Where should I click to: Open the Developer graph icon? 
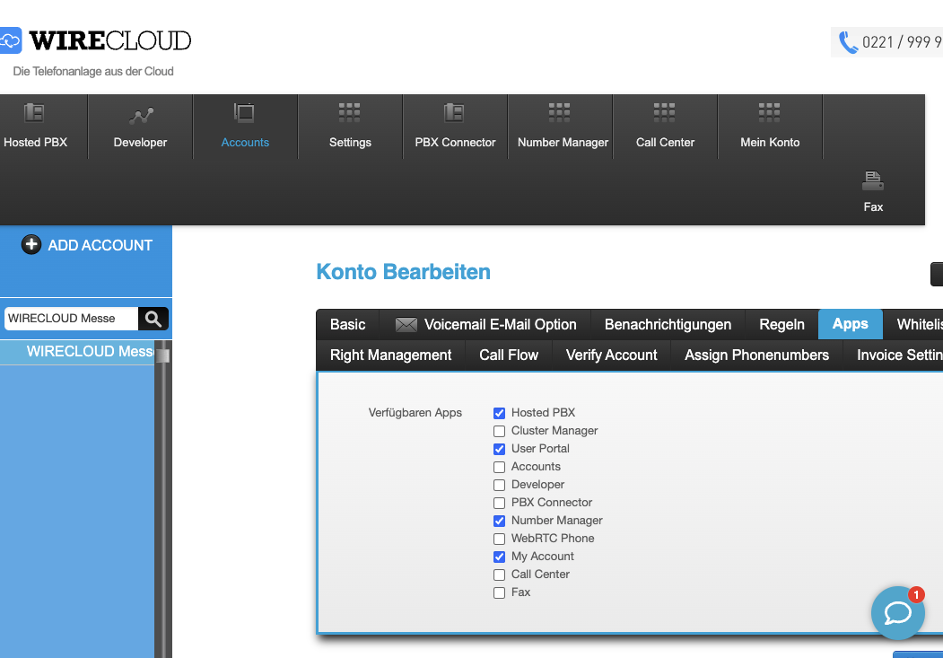(x=141, y=115)
